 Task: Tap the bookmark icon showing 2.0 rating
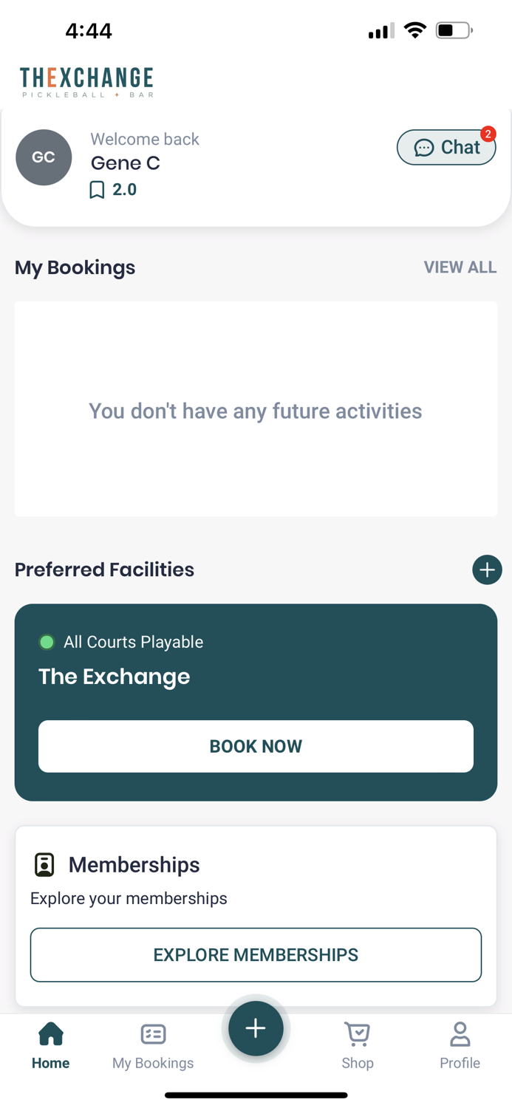[x=97, y=190]
